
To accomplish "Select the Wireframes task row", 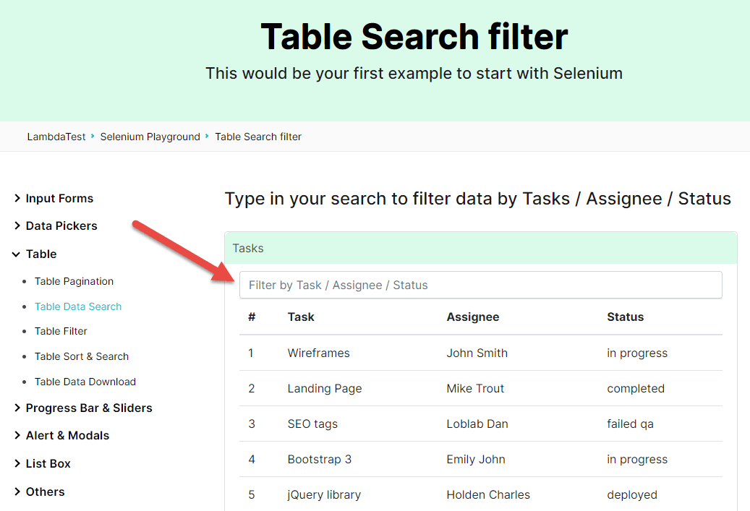I will pyautogui.click(x=318, y=353).
